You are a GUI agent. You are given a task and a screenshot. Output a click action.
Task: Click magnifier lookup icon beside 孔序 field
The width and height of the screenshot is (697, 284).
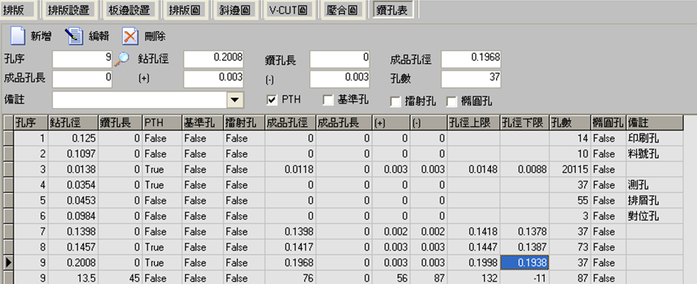121,59
